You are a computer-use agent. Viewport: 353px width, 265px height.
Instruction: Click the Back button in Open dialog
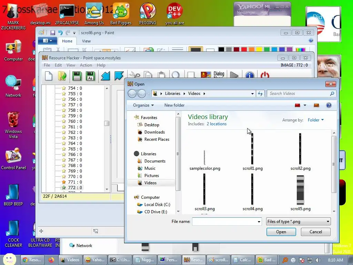pos(132,94)
